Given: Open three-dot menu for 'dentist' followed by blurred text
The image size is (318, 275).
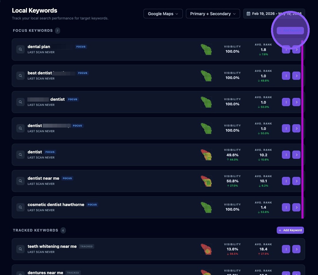Looking at the screenshot, I should (286, 128).
